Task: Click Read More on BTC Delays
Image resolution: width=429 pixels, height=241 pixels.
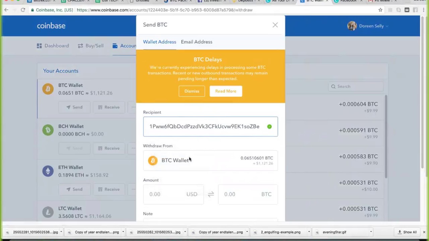Action: pos(226,91)
